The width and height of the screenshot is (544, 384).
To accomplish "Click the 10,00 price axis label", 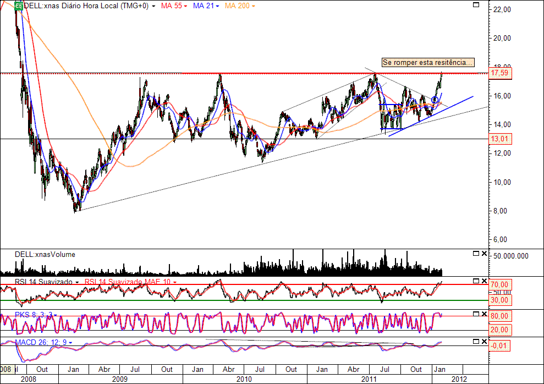I will 502,182.
